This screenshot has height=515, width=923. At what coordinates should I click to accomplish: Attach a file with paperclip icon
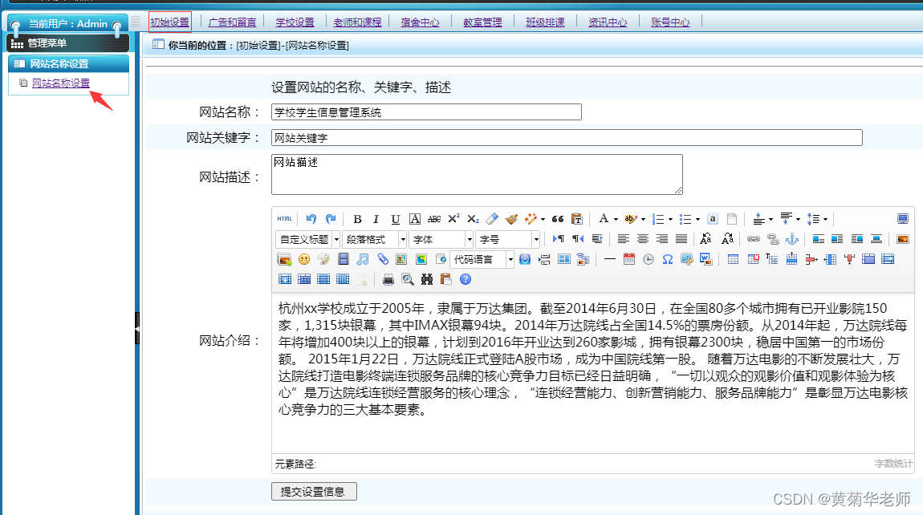pos(383,259)
